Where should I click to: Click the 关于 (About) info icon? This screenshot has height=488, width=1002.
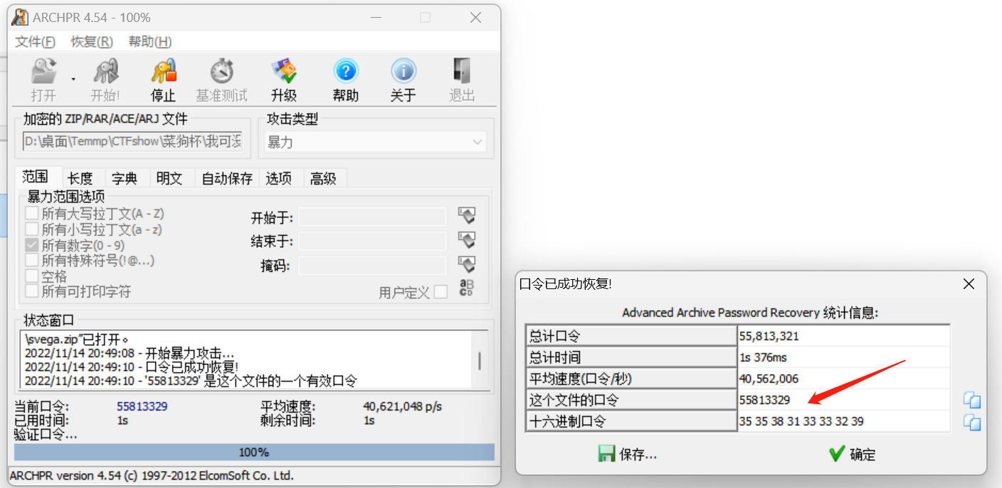(x=403, y=72)
